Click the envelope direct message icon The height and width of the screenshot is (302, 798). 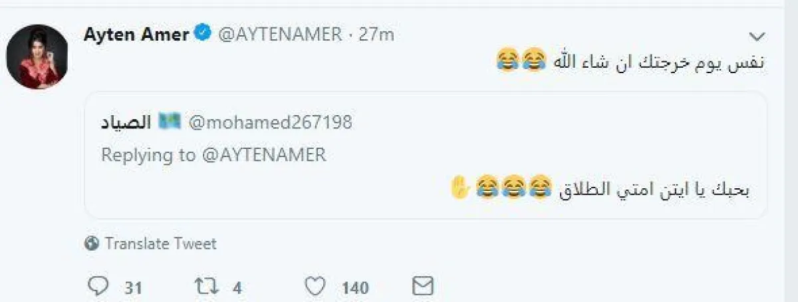(423, 287)
